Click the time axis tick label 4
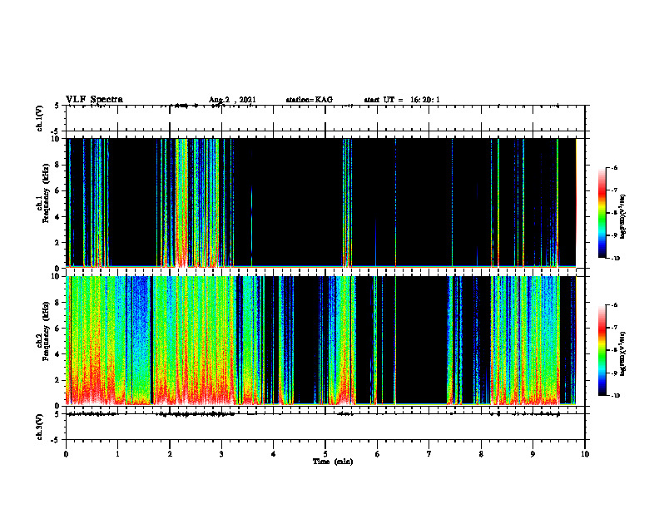The image size is (659, 509). 273,454
